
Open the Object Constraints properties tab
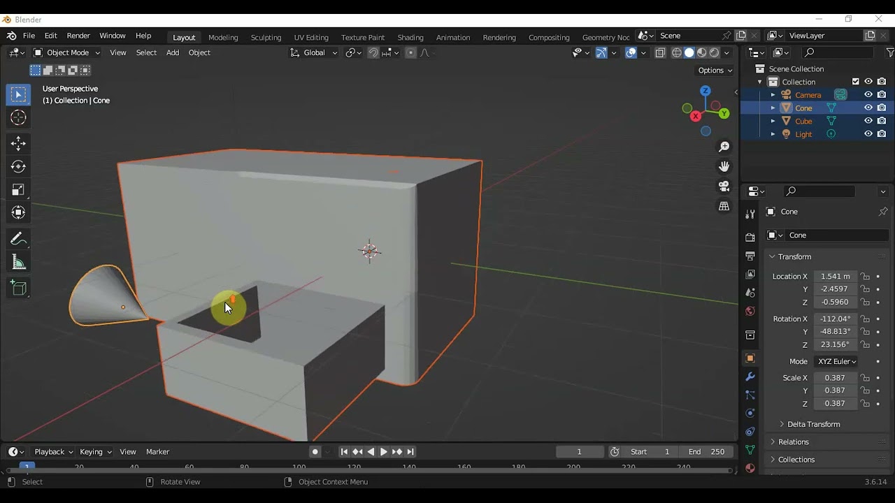[750, 431]
